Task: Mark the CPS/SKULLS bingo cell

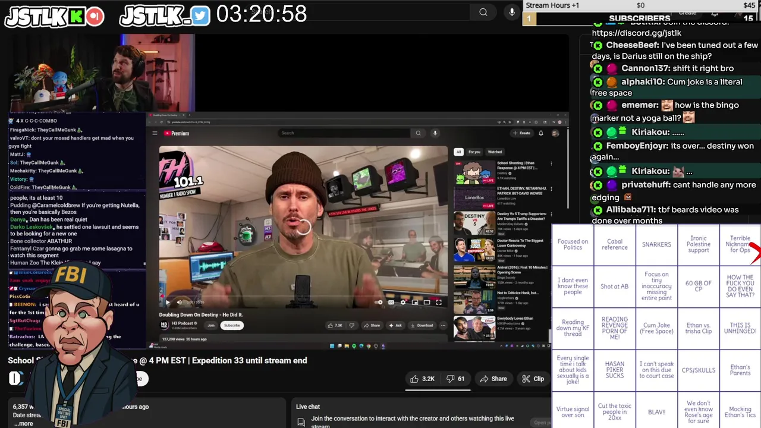Action: click(699, 370)
